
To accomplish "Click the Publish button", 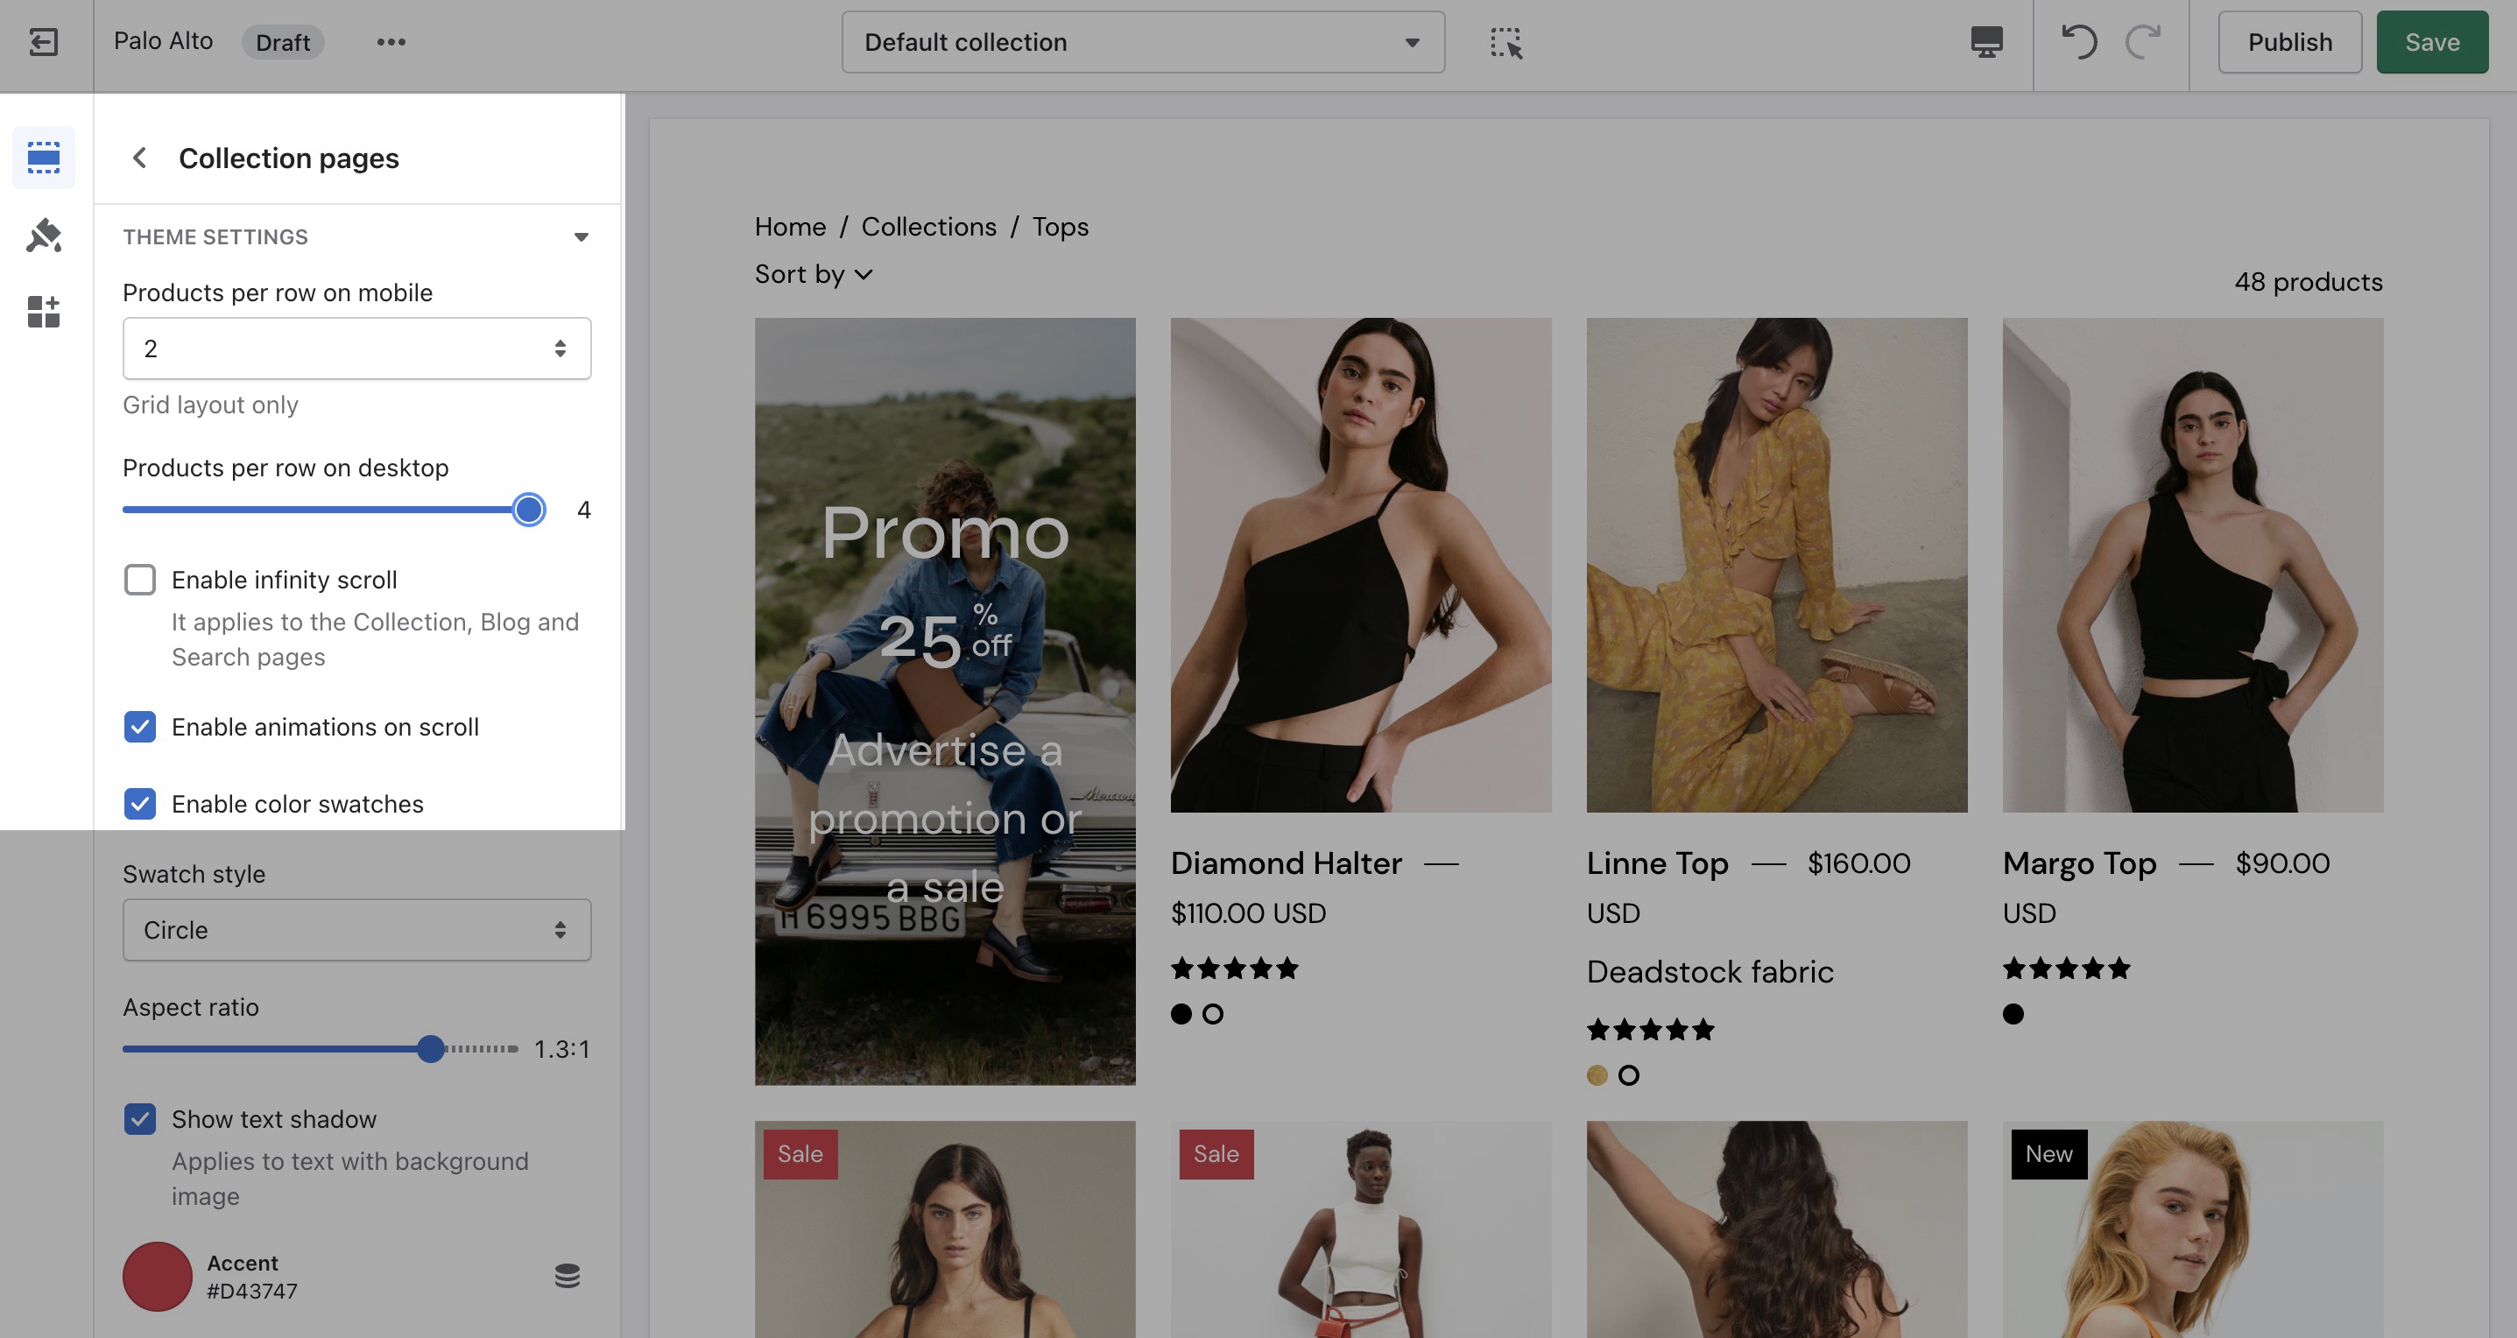I will pyautogui.click(x=2289, y=42).
